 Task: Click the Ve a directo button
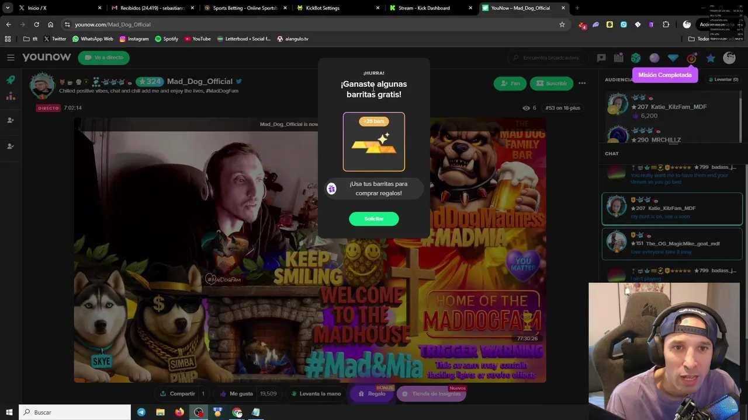click(104, 58)
